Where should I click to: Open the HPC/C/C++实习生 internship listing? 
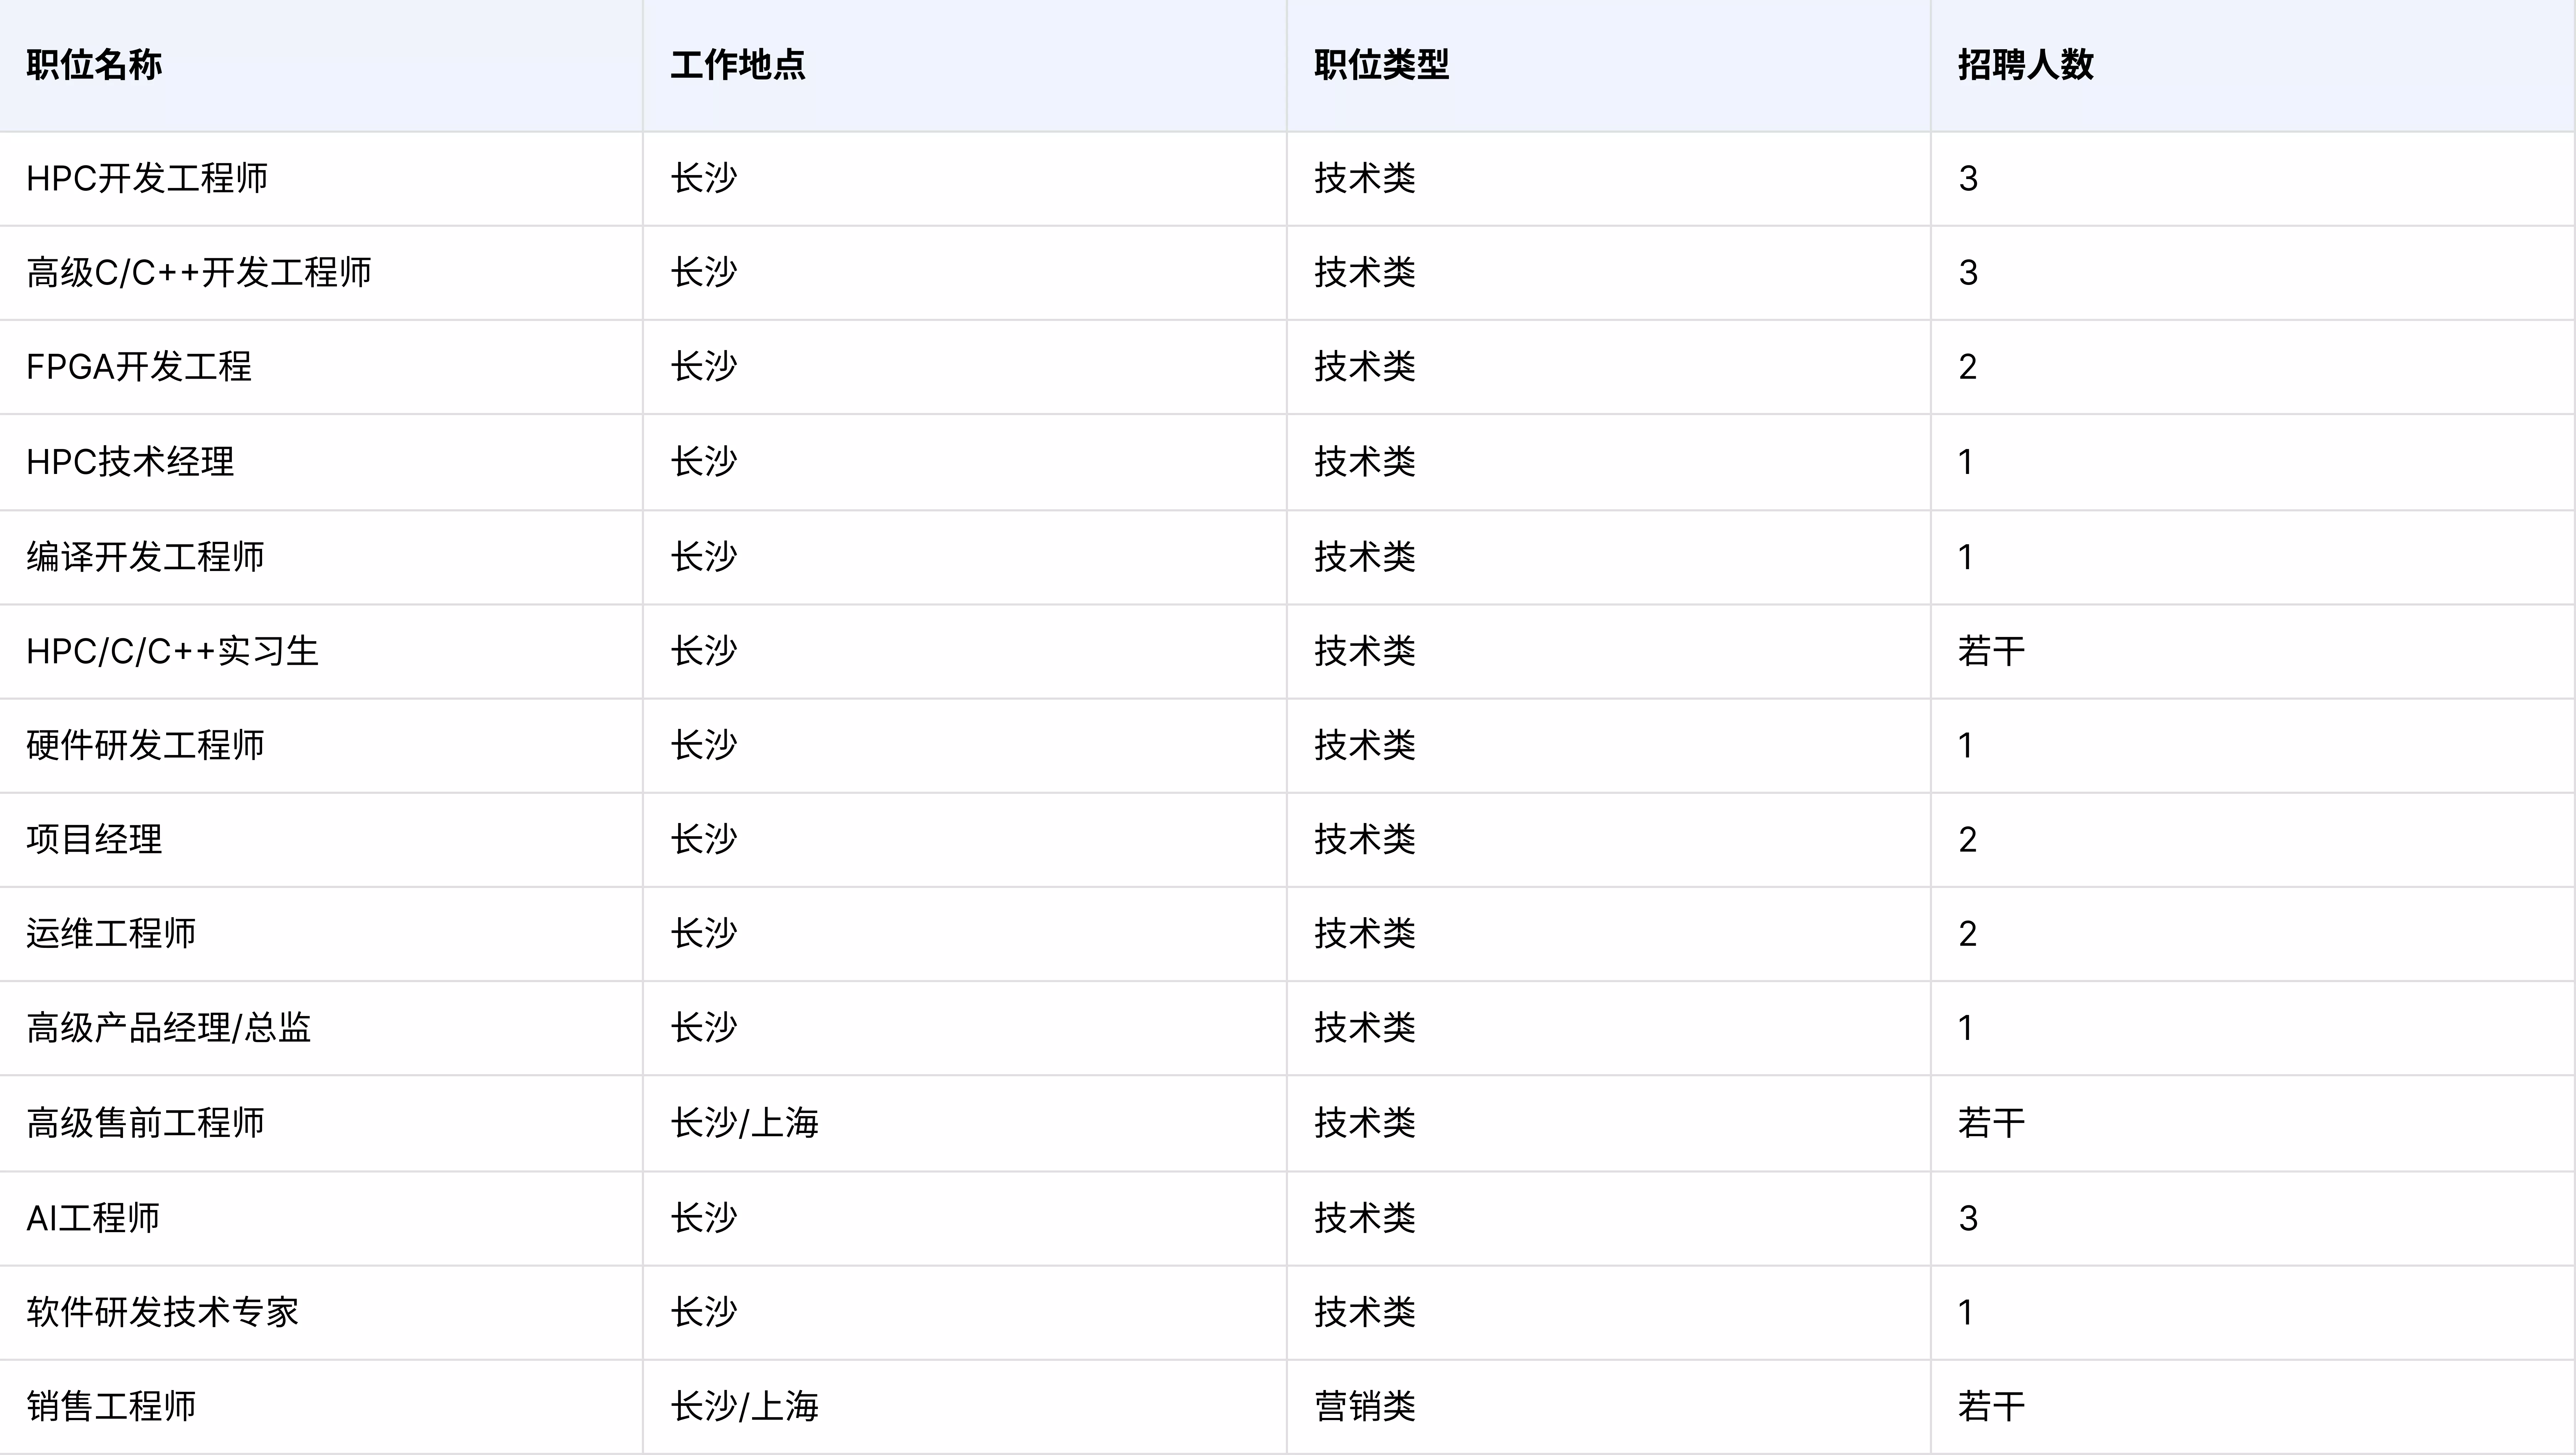tap(172, 651)
